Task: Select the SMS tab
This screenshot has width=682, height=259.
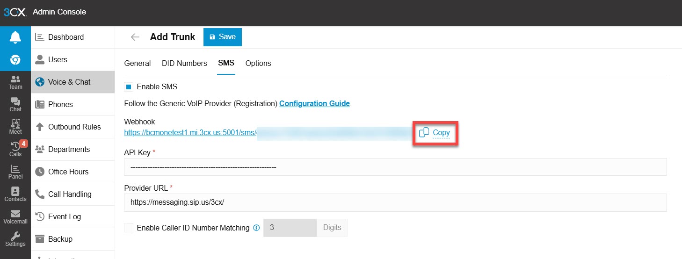Action: pos(226,63)
